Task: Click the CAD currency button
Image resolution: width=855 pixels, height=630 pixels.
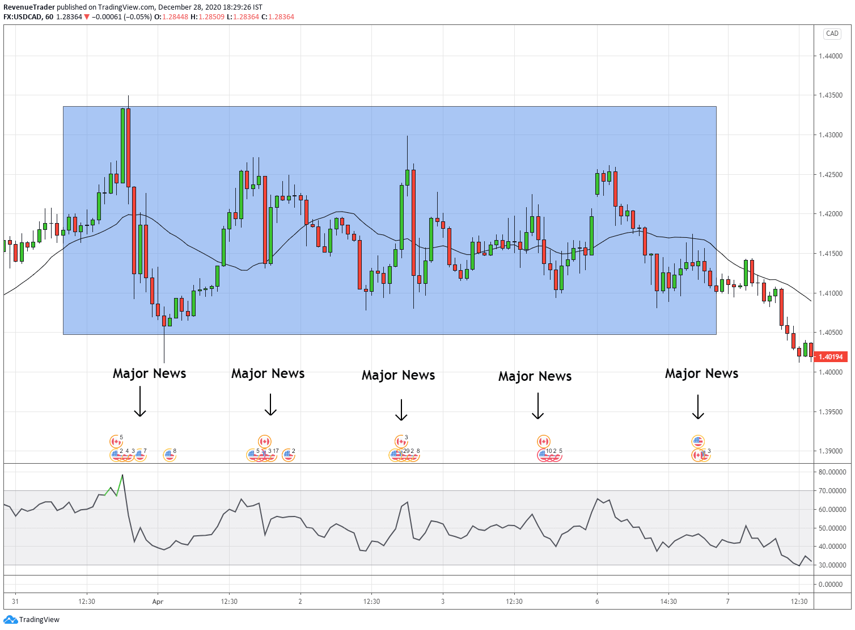Action: [x=832, y=33]
